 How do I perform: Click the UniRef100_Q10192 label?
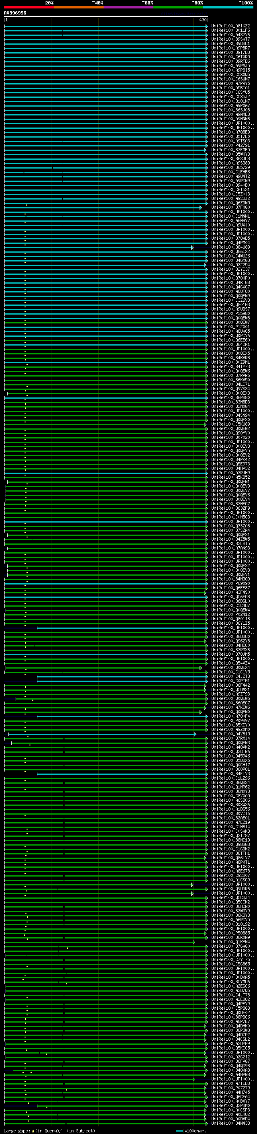[x=230, y=924]
